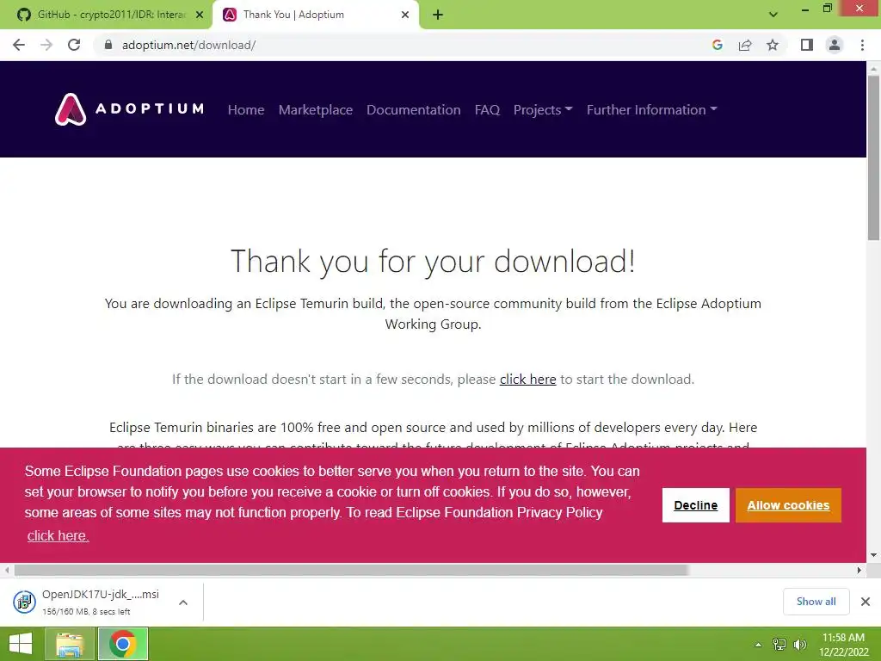This screenshot has width=881, height=661.
Task: Click the scroll right arrow
Action: (x=859, y=570)
